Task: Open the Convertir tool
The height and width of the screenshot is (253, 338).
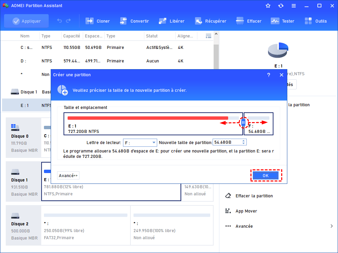Action: coord(135,21)
